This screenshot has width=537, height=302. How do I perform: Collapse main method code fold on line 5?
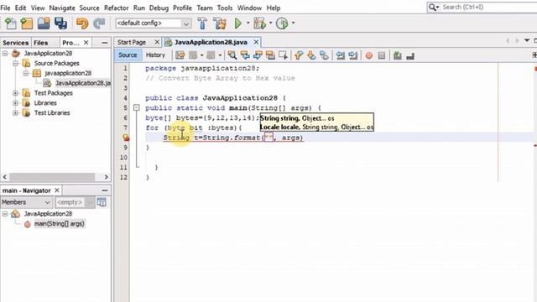(x=136, y=108)
